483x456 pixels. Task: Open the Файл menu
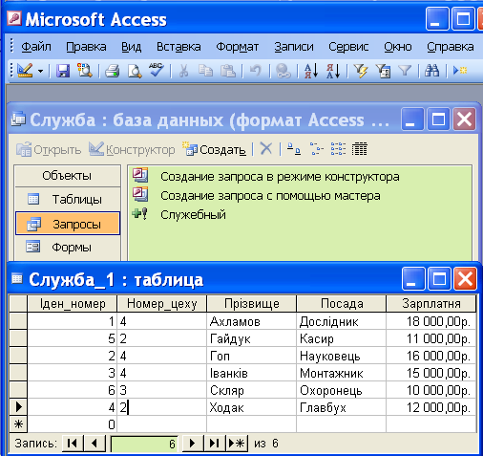[36, 47]
